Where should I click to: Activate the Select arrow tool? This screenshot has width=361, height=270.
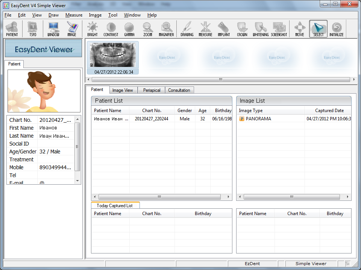pos(319,29)
